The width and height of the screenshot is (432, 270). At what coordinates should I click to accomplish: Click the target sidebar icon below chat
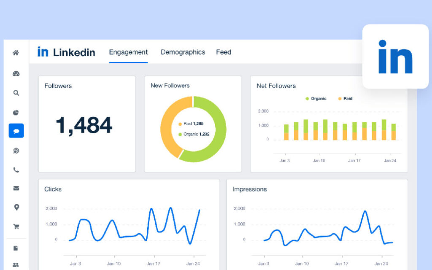pyautogui.click(x=16, y=151)
